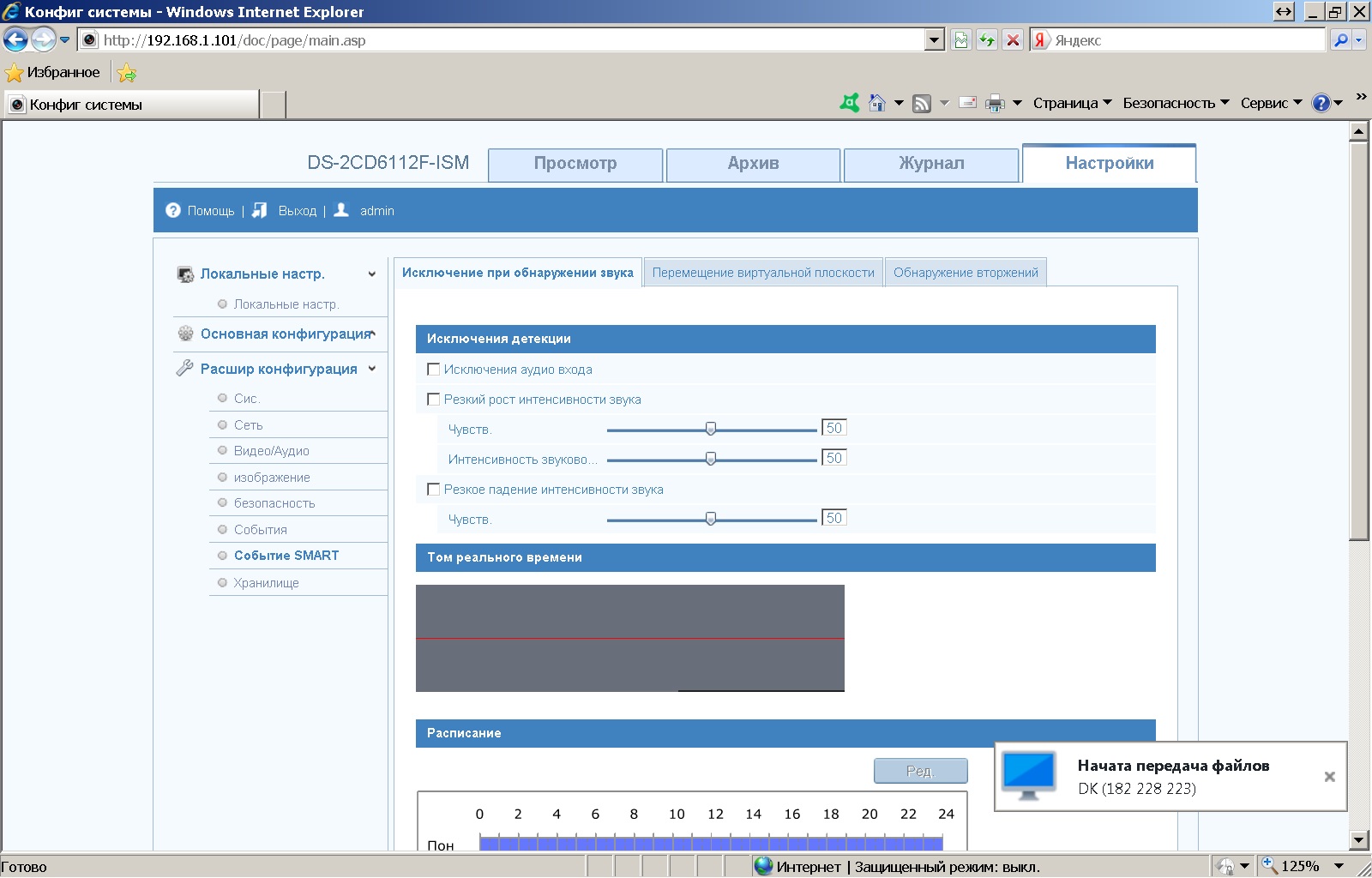Click the admin user icon
Viewport: 1372px width, 878px height.
tap(341, 210)
